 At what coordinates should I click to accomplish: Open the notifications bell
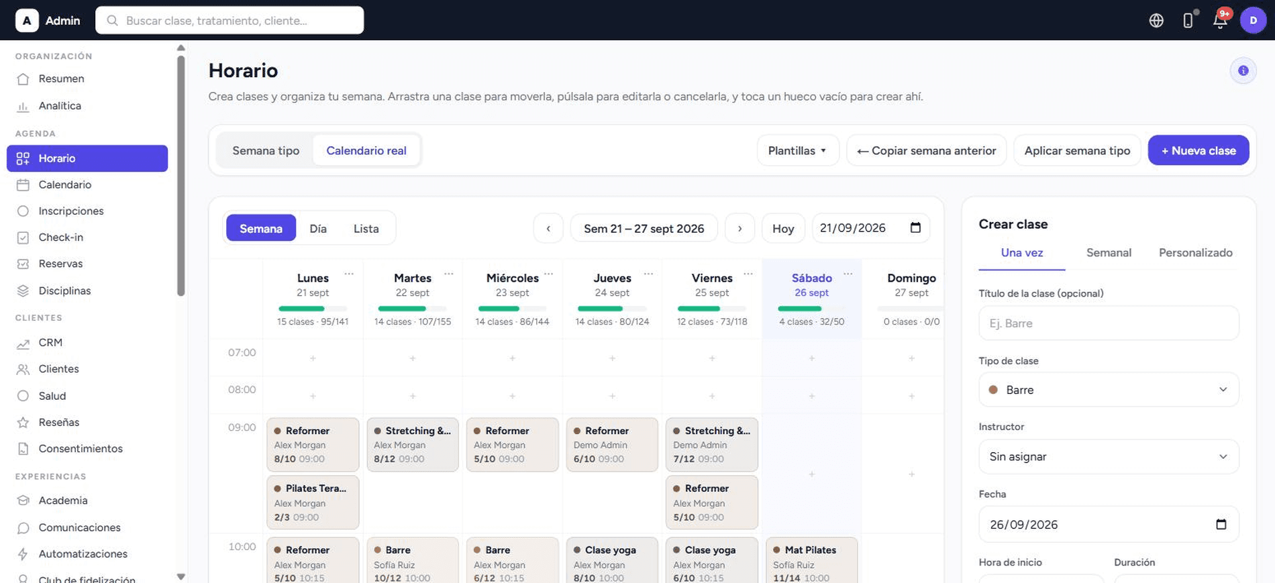(x=1220, y=21)
